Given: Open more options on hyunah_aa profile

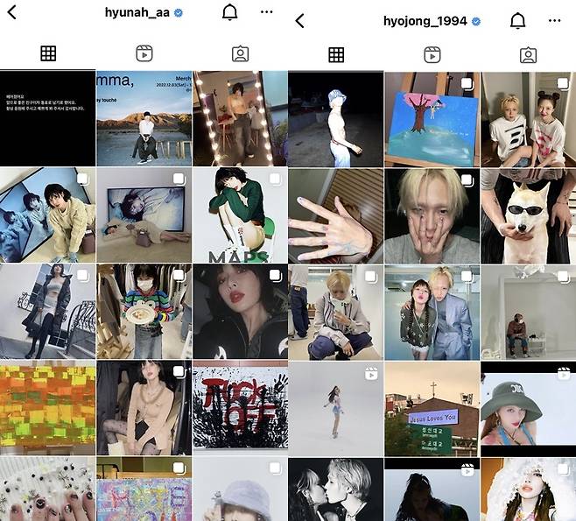Looking at the screenshot, I should [x=267, y=13].
